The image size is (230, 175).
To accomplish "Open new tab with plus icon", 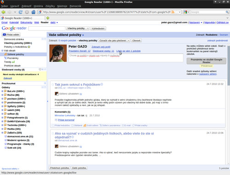I will [x=48, y=18].
